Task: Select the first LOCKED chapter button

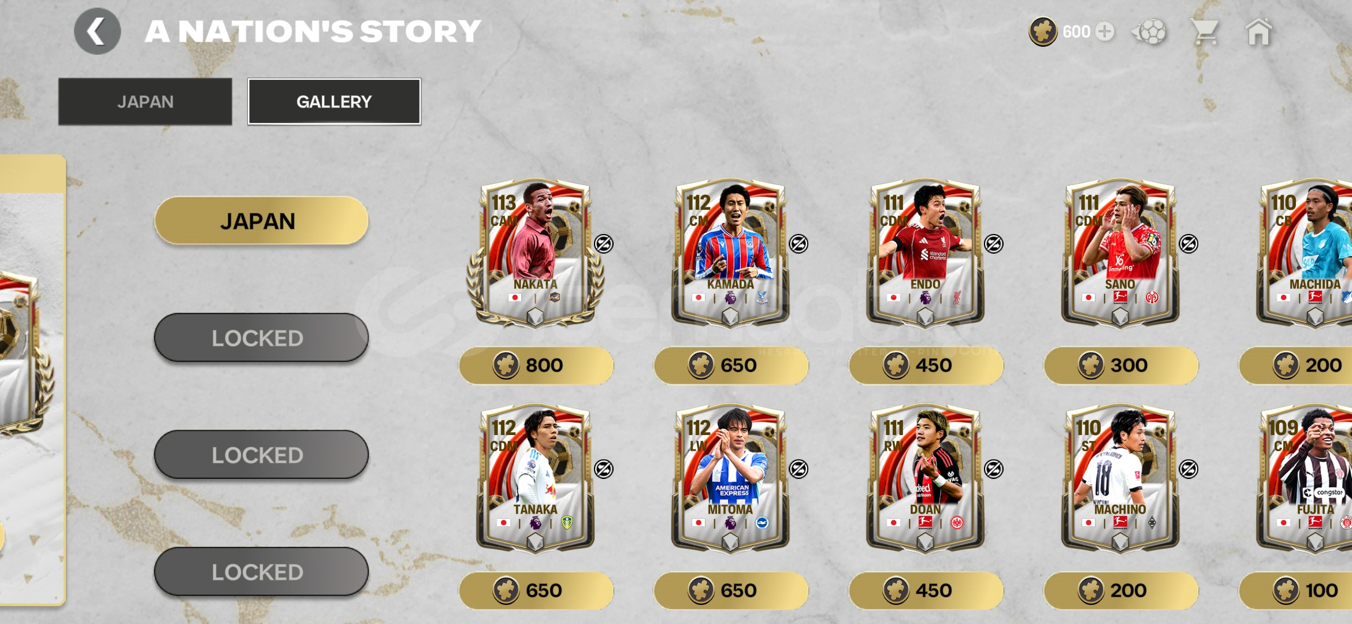Action: coord(261,338)
